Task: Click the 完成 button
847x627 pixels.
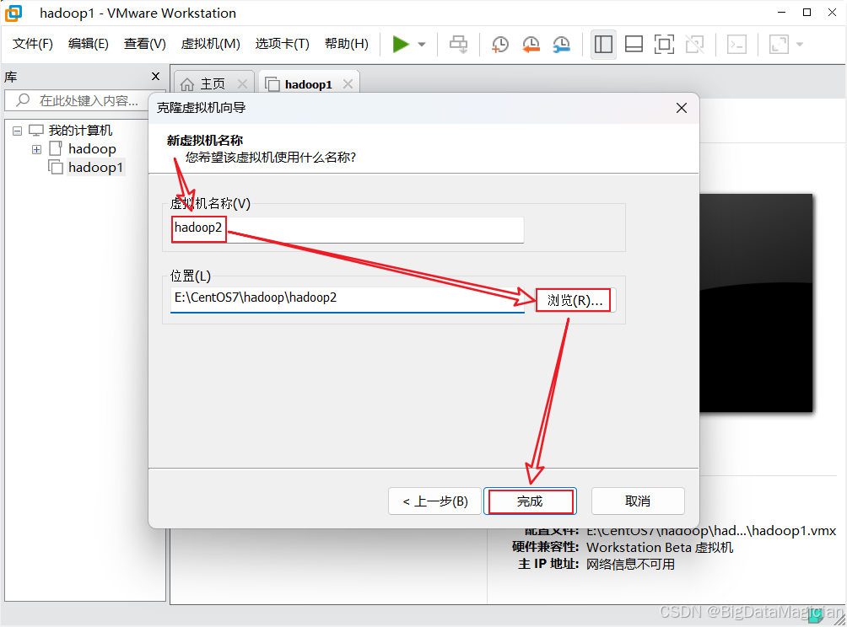Action: [x=530, y=501]
